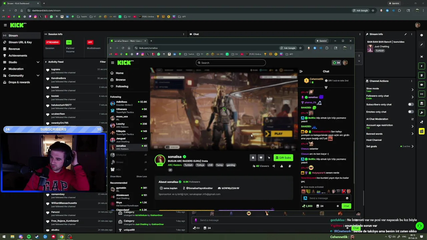
Task: Open hamburger menu in Kick Dashboard
Action: (x=5, y=25)
